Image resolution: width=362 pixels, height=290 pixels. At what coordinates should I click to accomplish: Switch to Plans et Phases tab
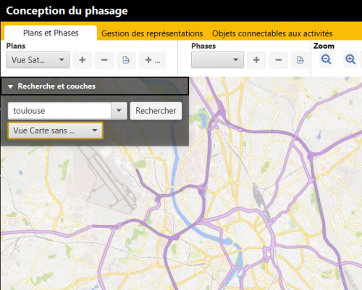pyautogui.click(x=51, y=33)
